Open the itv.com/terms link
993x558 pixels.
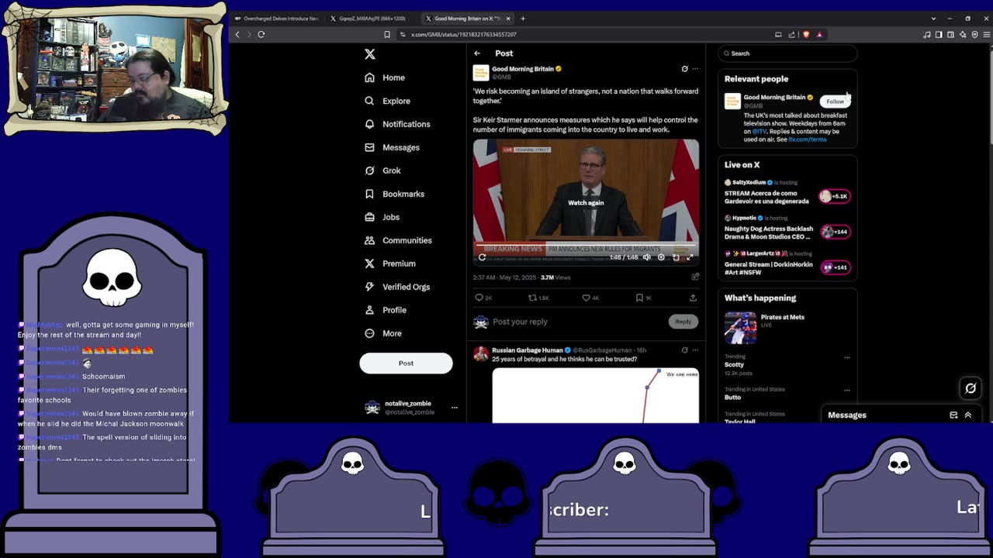point(808,139)
